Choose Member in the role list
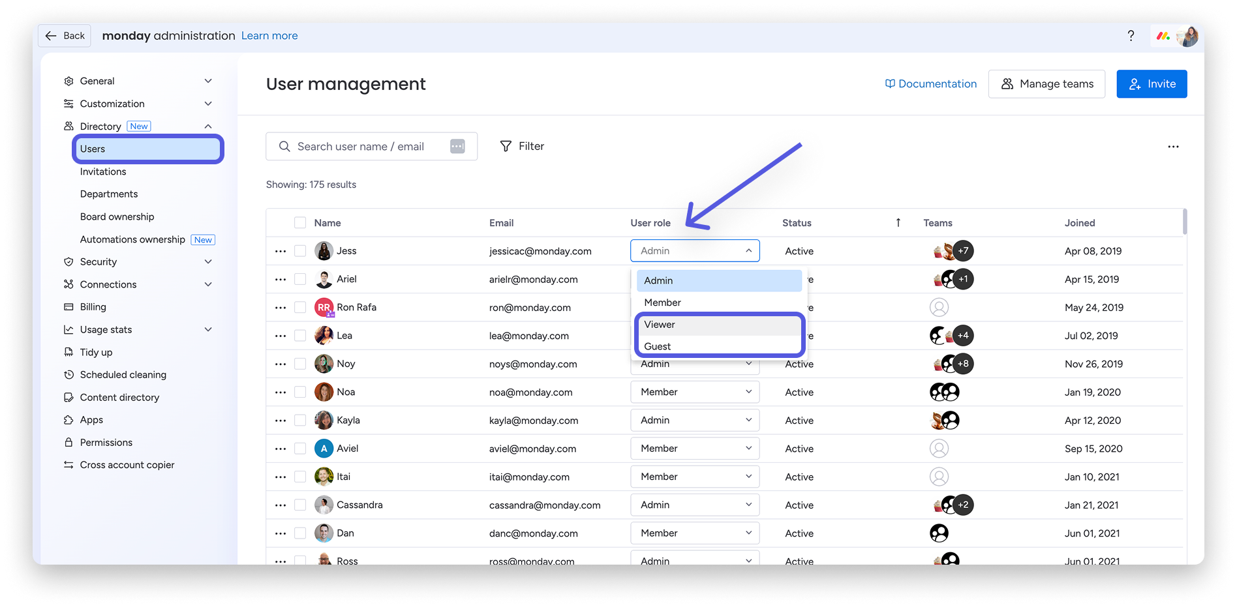This screenshot has width=1237, height=607. click(x=719, y=303)
